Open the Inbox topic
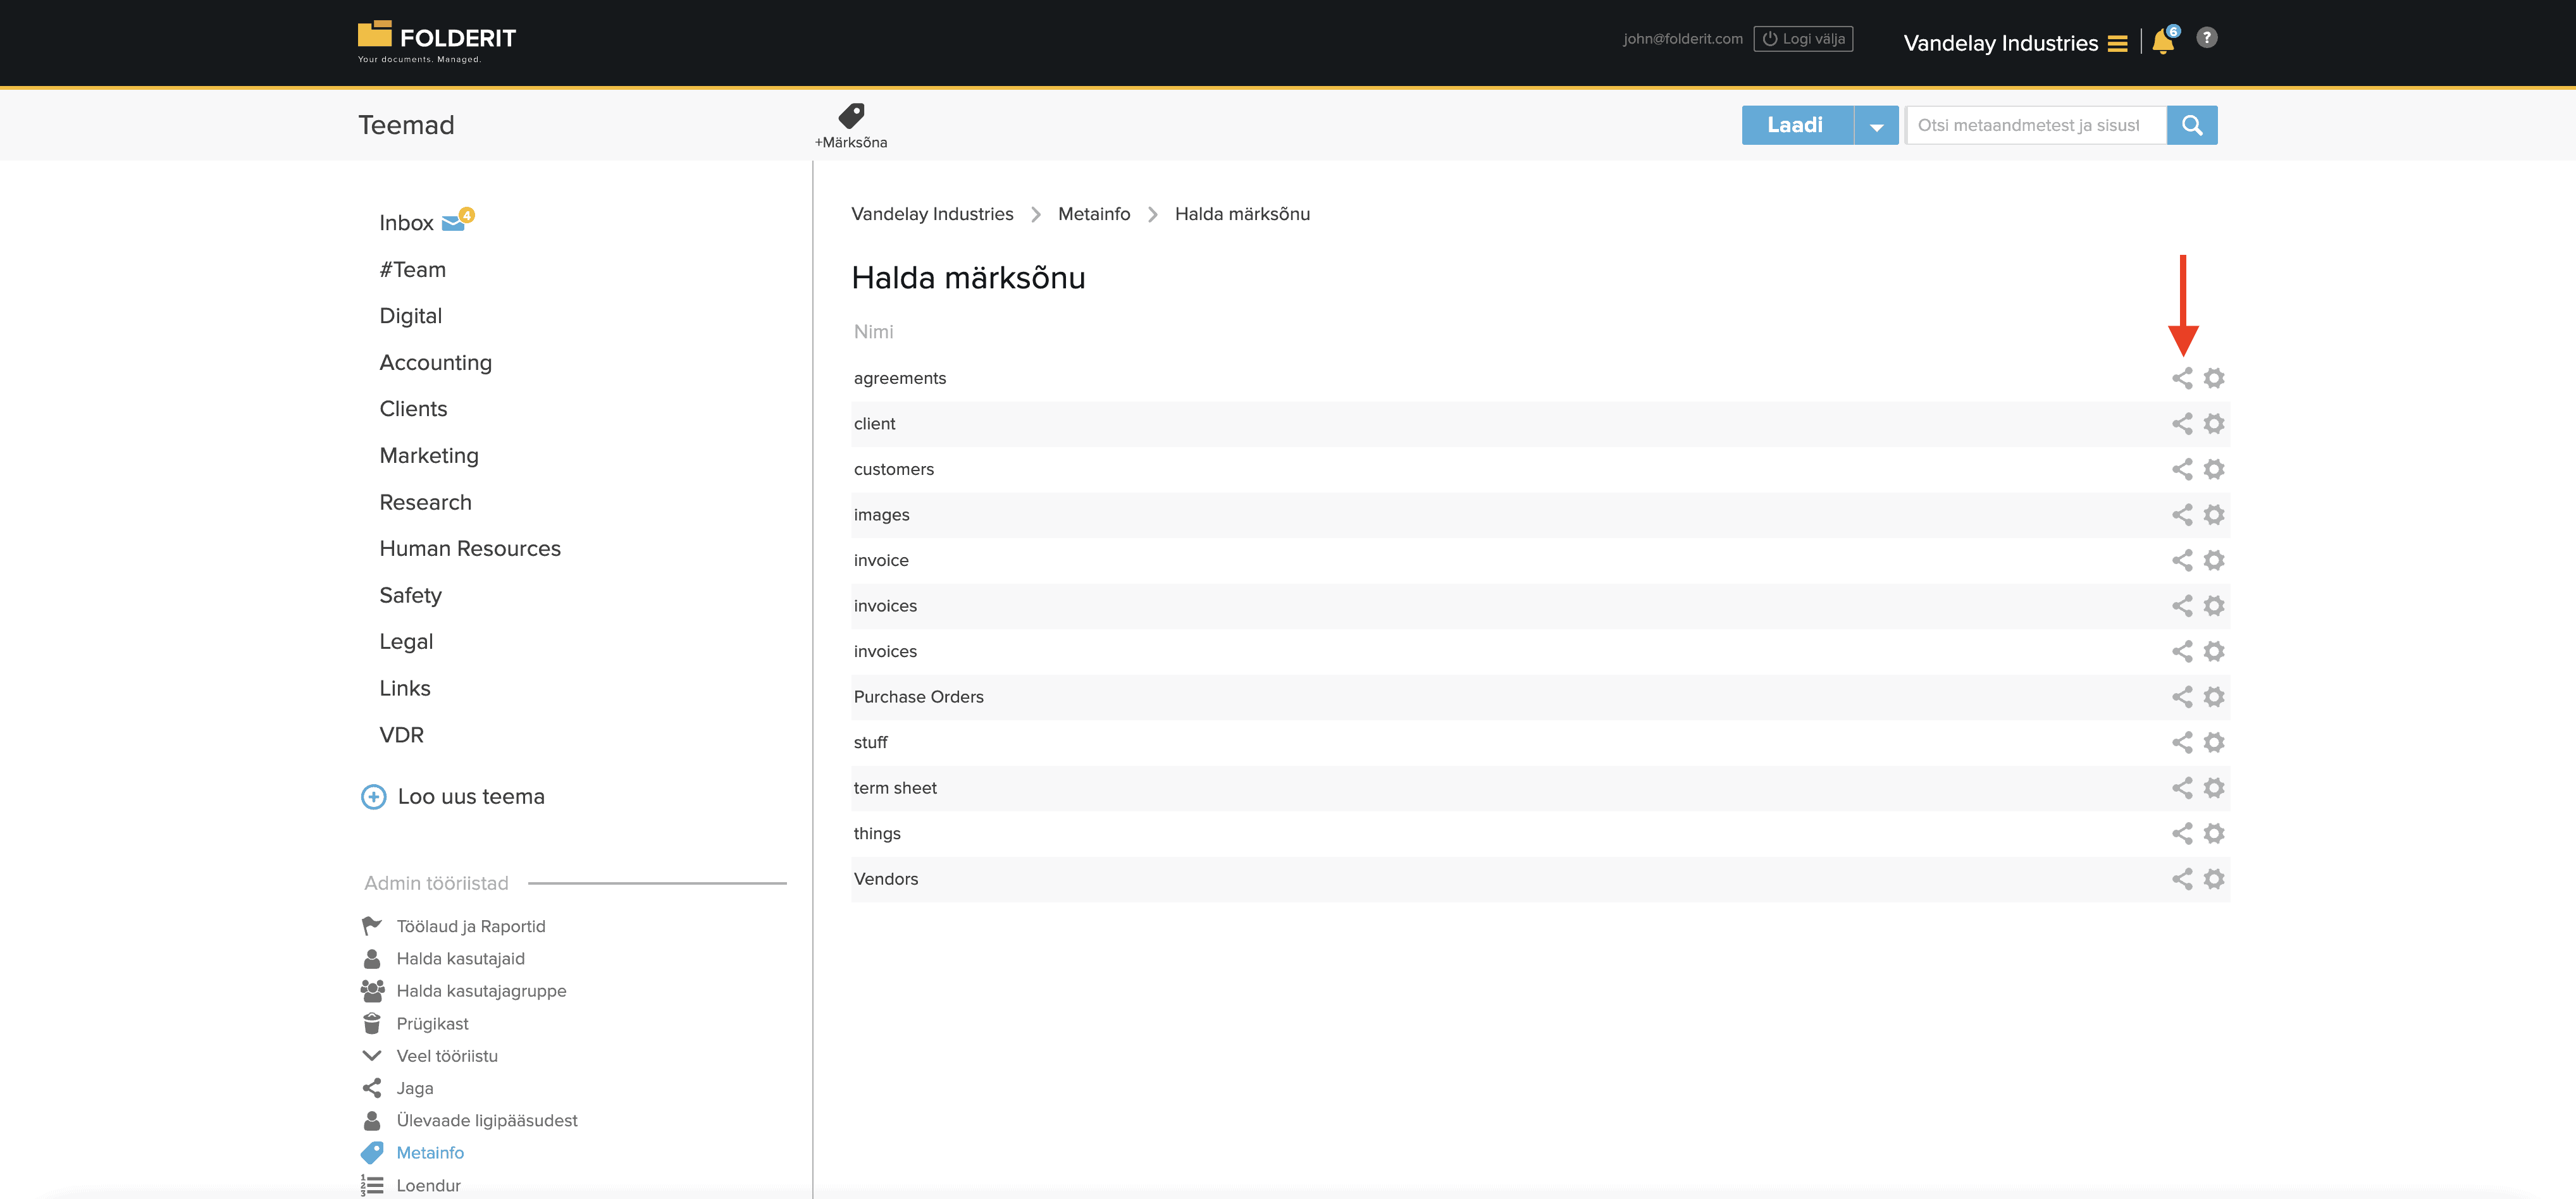This screenshot has height=1199, width=2576. point(406,223)
